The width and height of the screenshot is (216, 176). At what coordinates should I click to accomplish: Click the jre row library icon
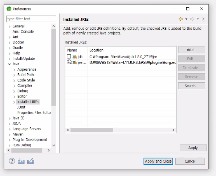click(75, 62)
